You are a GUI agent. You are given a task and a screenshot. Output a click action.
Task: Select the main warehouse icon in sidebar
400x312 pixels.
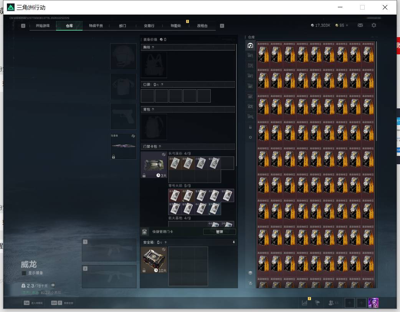pos(250,46)
